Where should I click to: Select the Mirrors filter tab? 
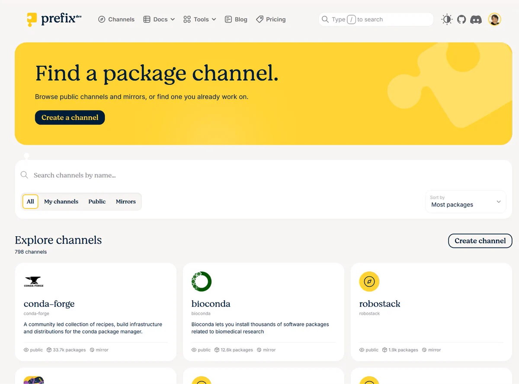click(x=126, y=202)
